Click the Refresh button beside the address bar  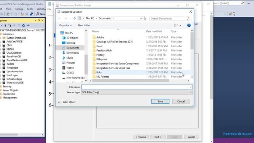144,19
